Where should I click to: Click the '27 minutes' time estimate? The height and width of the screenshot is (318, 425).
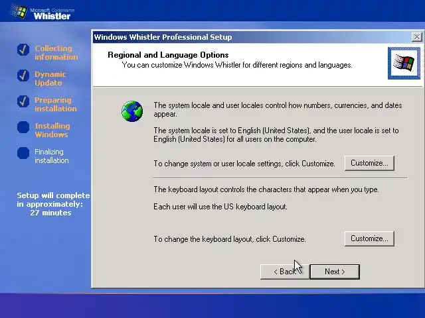pos(50,213)
